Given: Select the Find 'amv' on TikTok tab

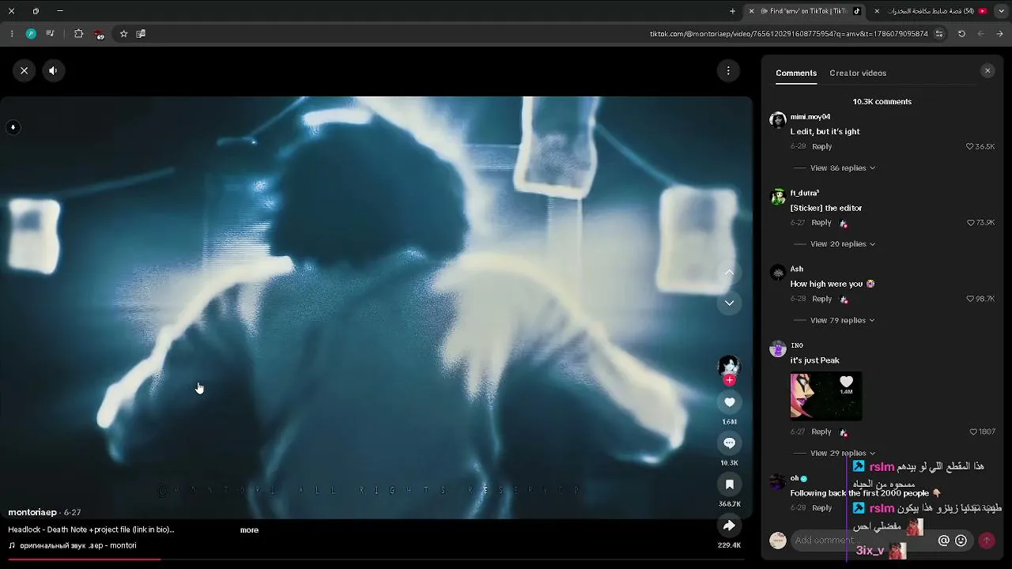Looking at the screenshot, I should pos(806,11).
